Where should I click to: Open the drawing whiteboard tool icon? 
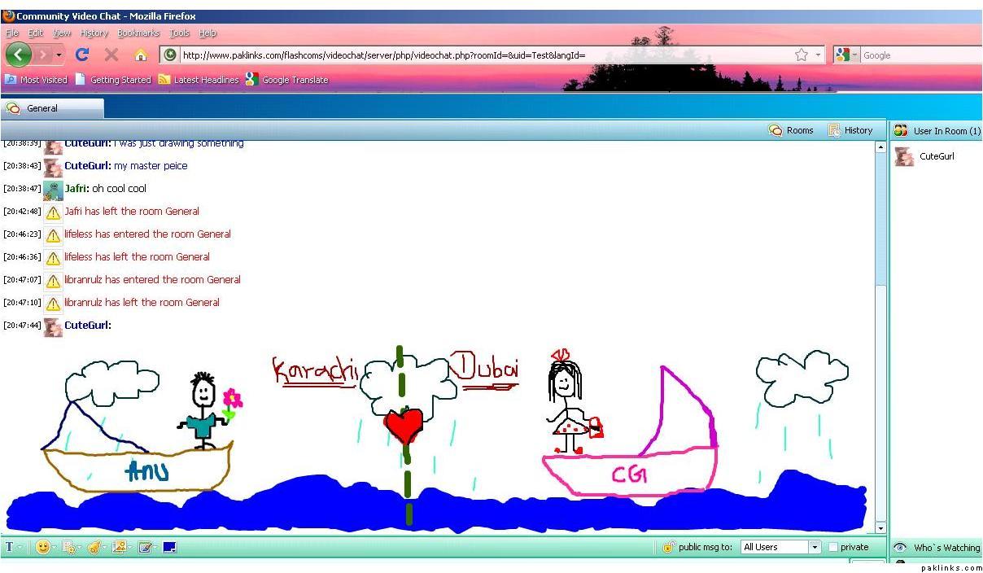click(144, 547)
